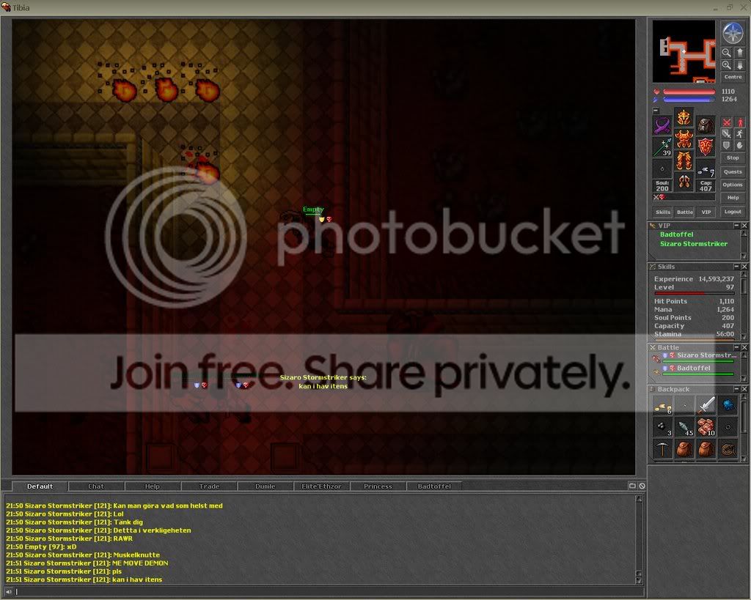Zoom out the minimap
Viewport: 751px width, 600px height.
pos(727,53)
